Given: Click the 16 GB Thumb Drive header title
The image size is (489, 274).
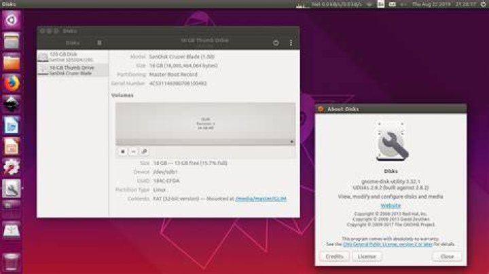Looking at the screenshot, I should [204, 41].
